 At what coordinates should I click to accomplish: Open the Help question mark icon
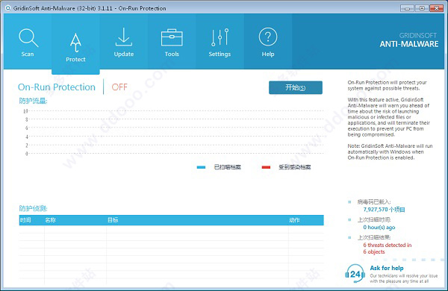pyautogui.click(x=268, y=37)
